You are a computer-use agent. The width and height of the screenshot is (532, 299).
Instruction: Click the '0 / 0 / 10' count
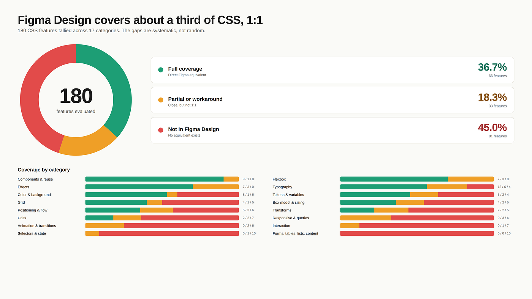[x=504, y=233]
